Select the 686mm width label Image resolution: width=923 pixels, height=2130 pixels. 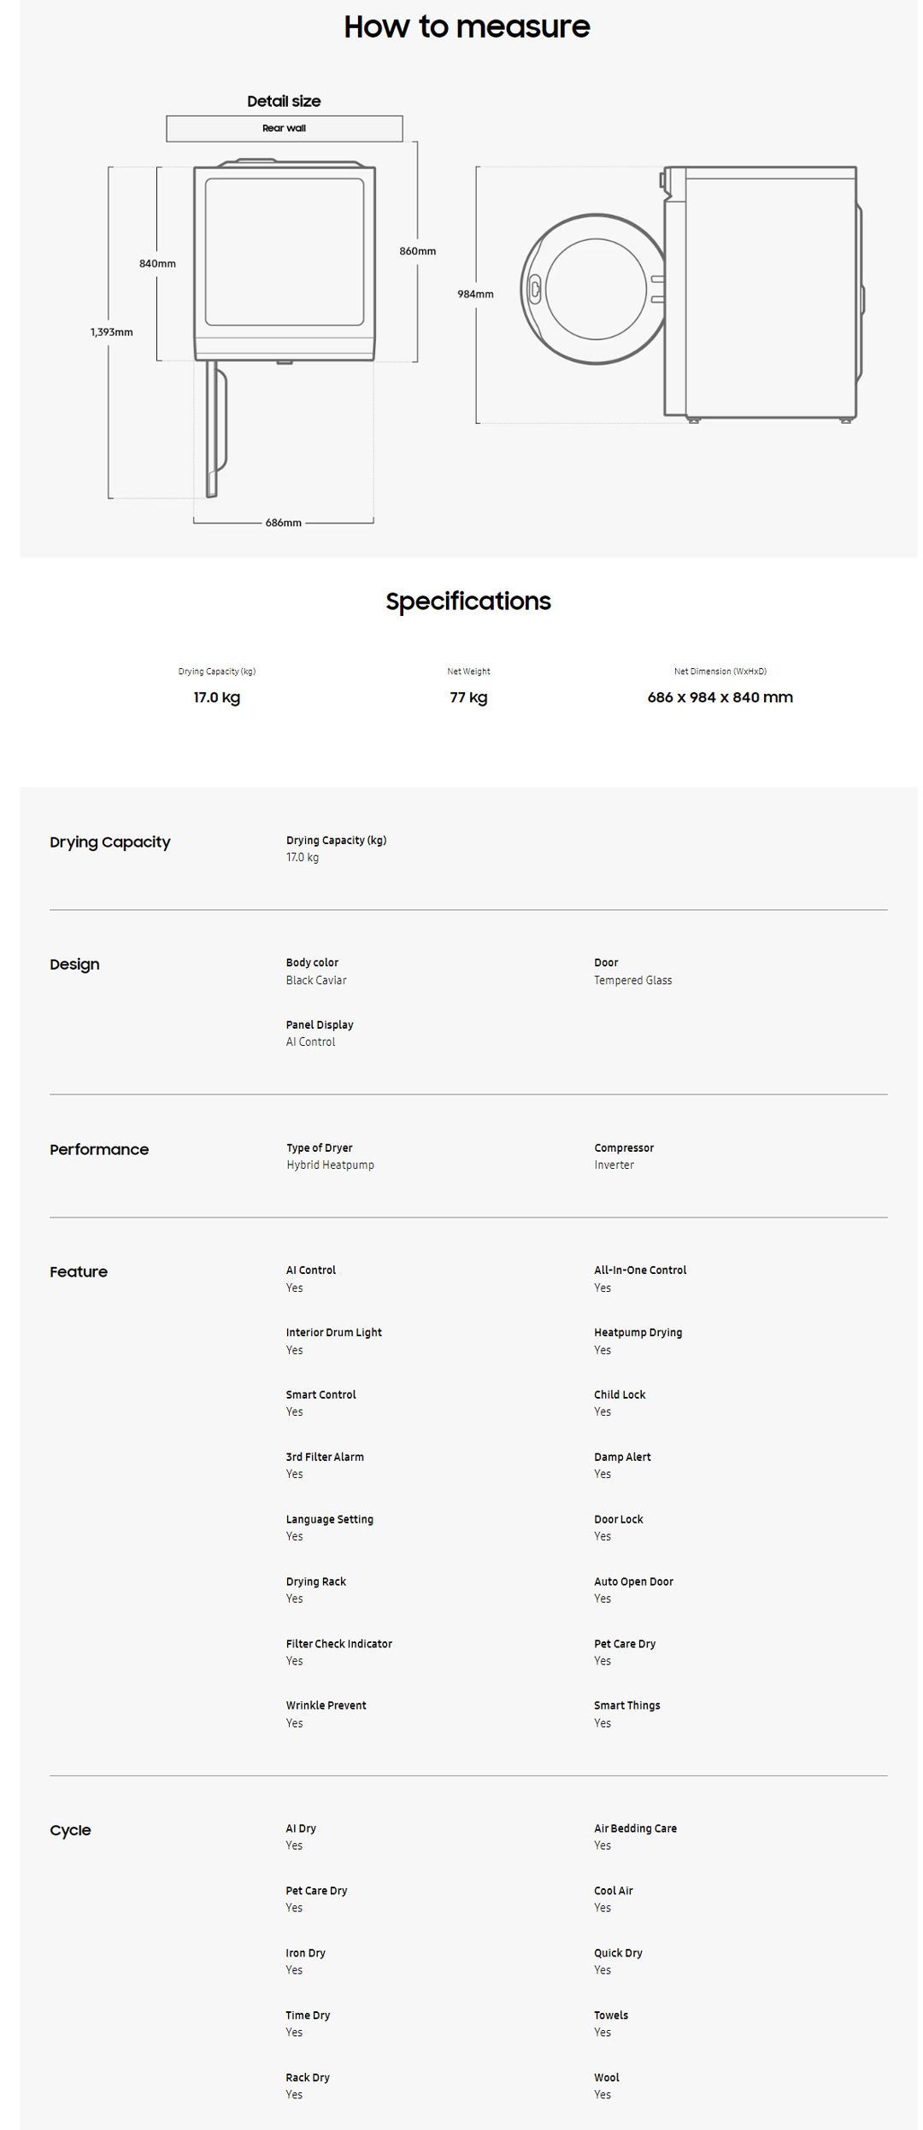283,523
